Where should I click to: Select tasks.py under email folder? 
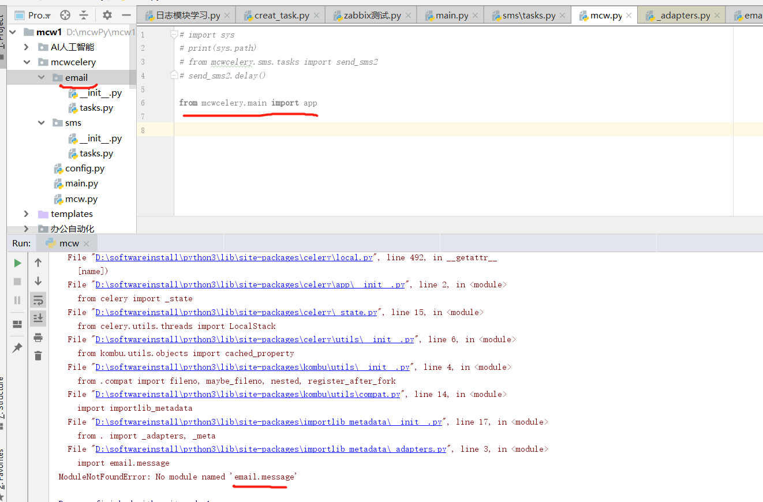click(x=91, y=108)
